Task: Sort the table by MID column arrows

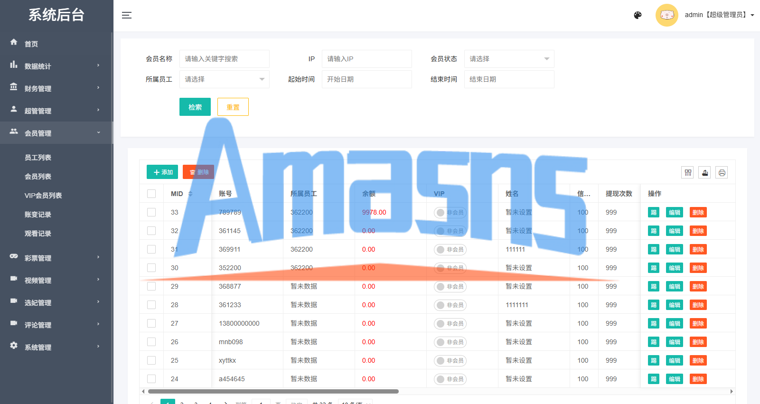Action: coord(190,194)
